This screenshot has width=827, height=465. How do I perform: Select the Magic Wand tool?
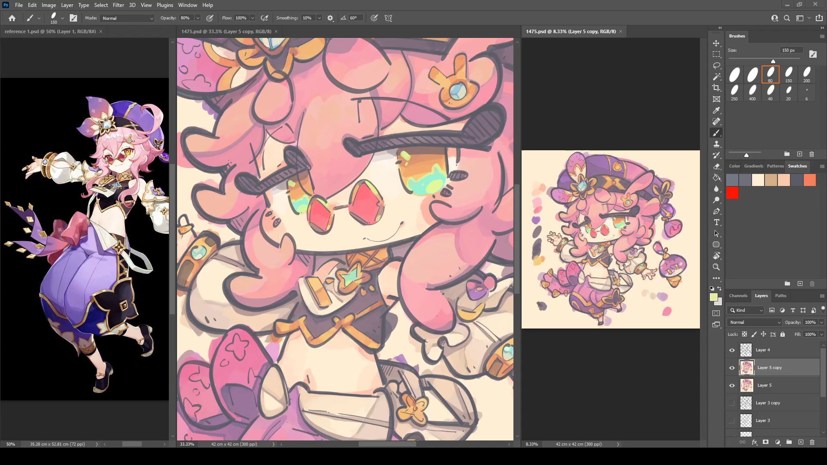716,77
